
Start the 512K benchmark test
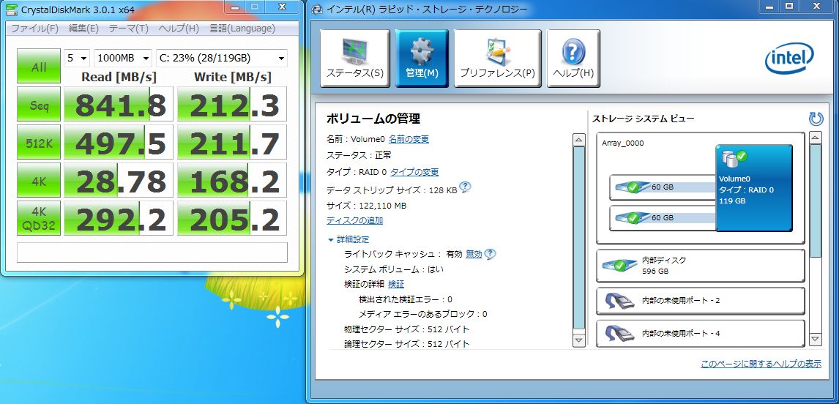tap(39, 142)
